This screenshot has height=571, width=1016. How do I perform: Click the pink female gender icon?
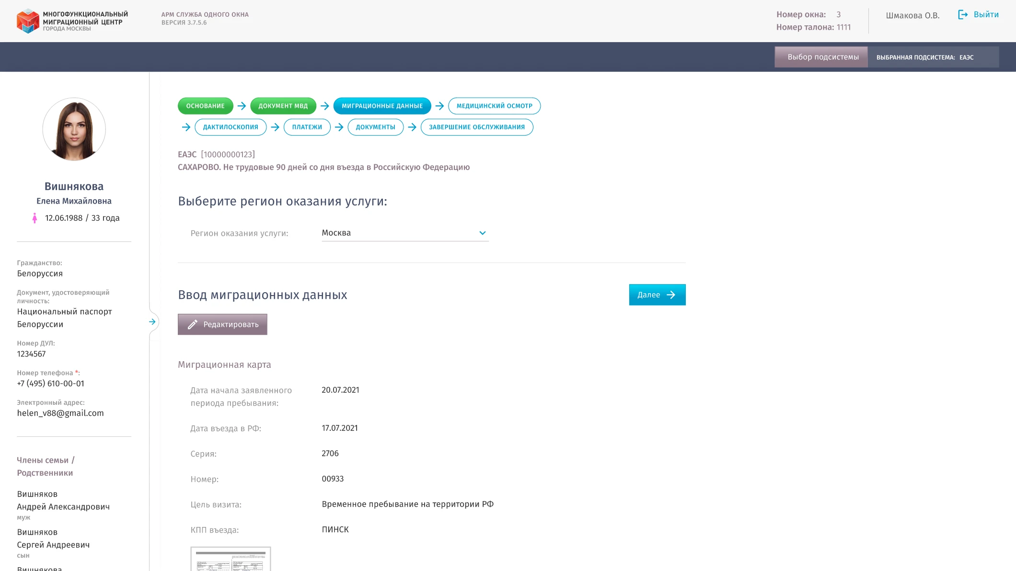click(x=35, y=218)
